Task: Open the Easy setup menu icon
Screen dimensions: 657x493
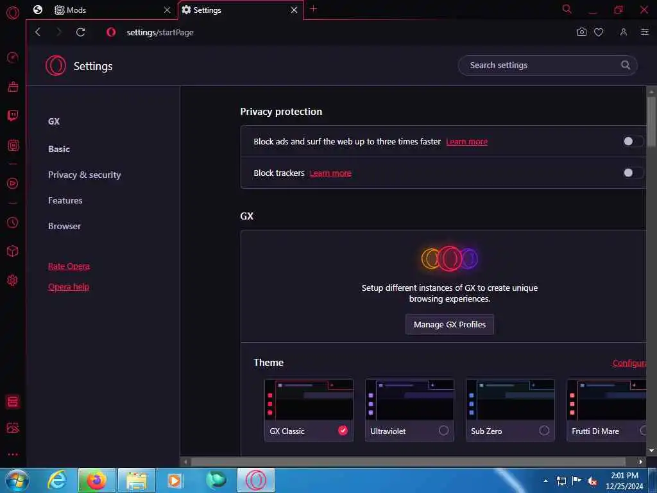Action: (645, 32)
